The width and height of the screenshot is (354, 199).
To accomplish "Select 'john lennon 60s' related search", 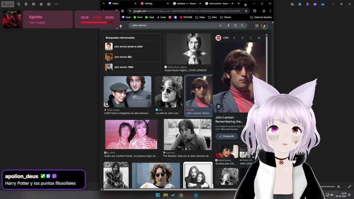I will [x=132, y=57].
